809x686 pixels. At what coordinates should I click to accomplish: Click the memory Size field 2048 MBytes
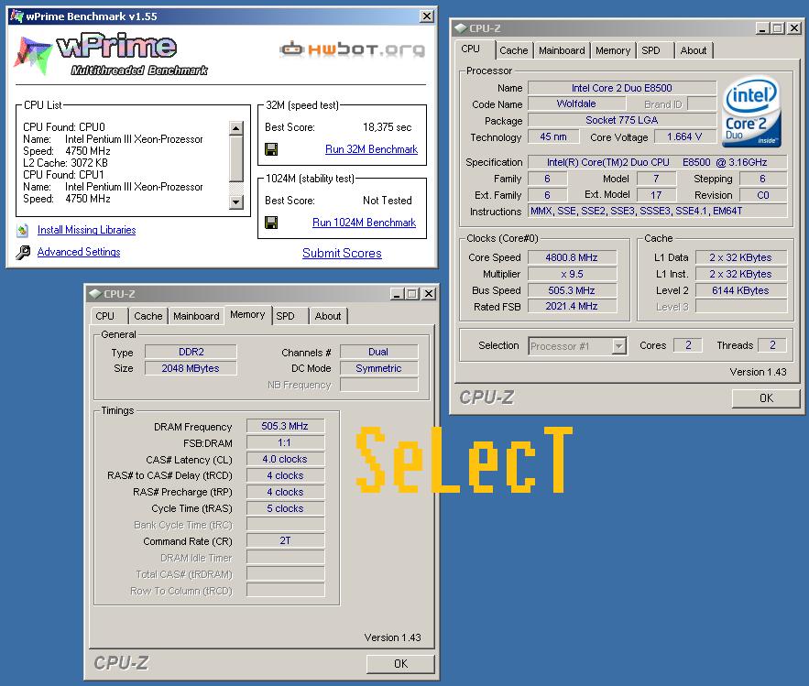191,368
